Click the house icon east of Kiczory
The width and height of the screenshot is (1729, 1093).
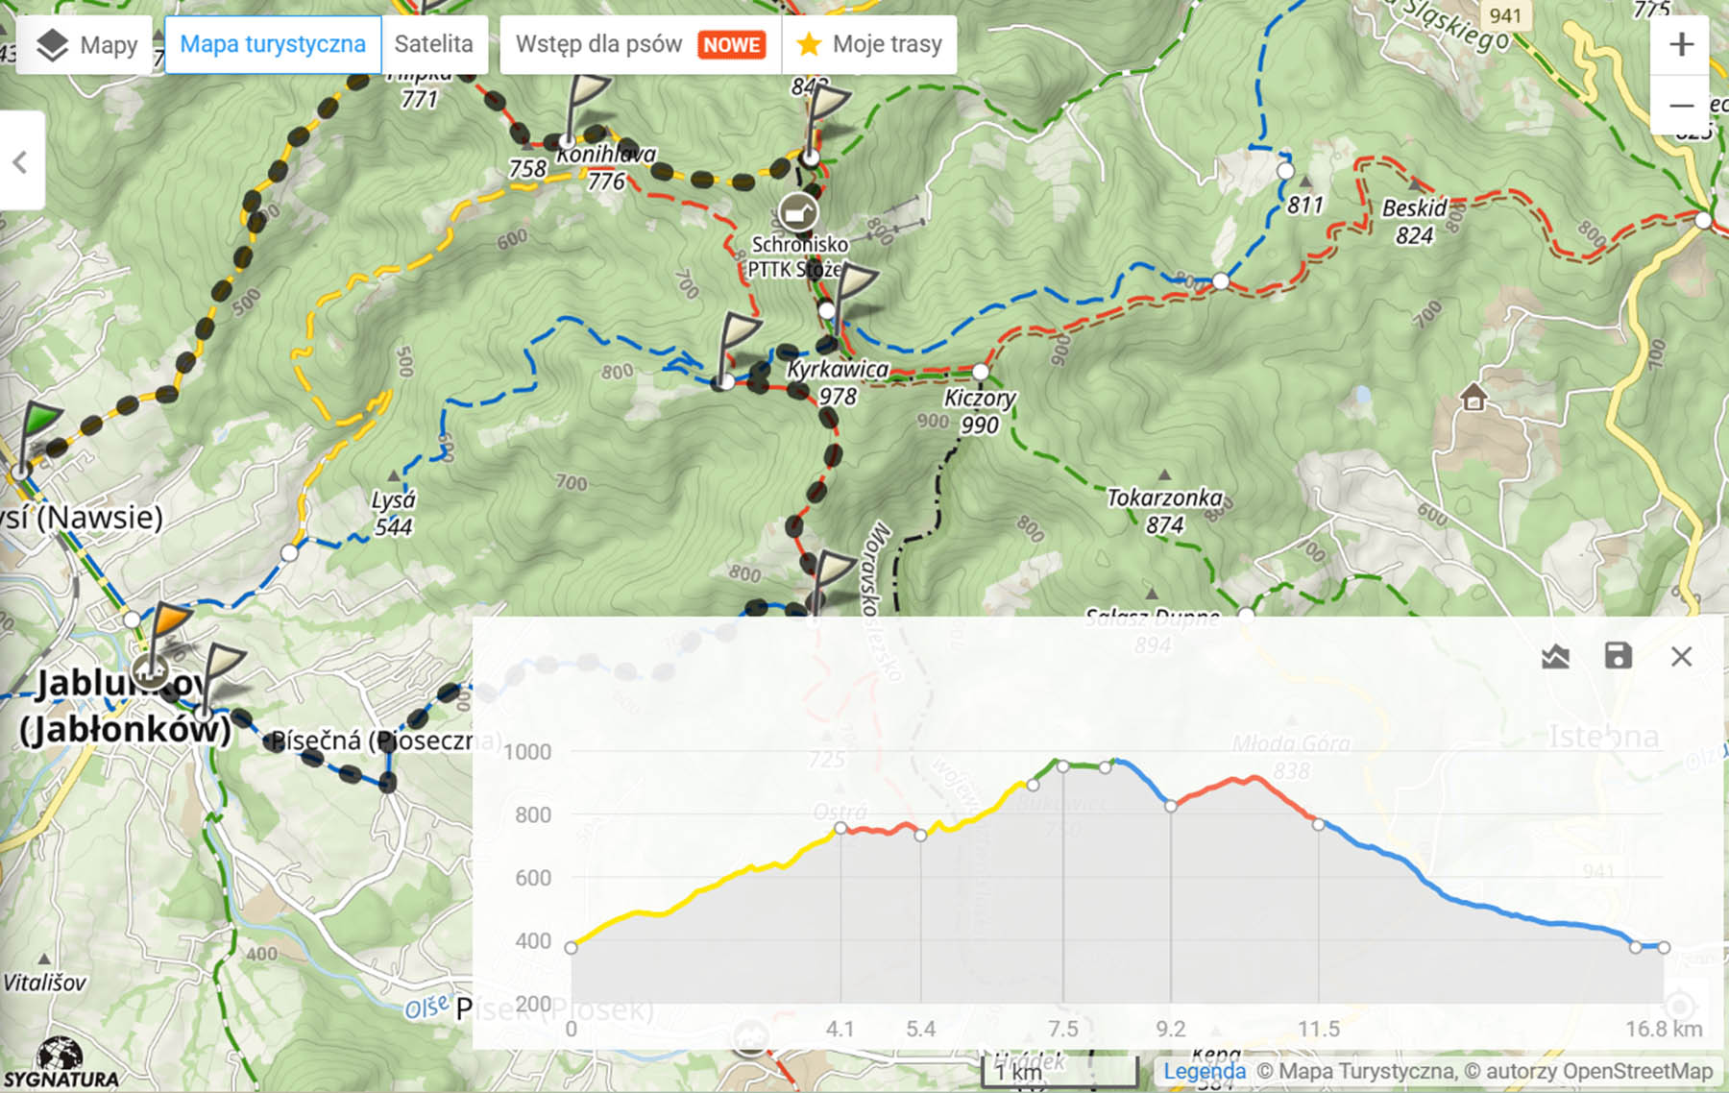coord(1473,397)
